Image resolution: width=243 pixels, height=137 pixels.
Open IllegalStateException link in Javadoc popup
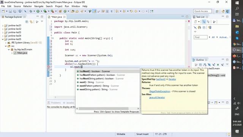point(159,91)
